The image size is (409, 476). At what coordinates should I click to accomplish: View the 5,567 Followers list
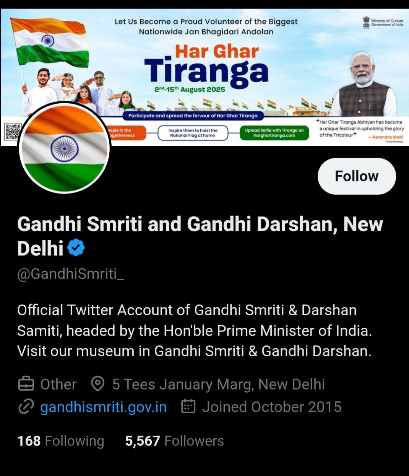[174, 441]
